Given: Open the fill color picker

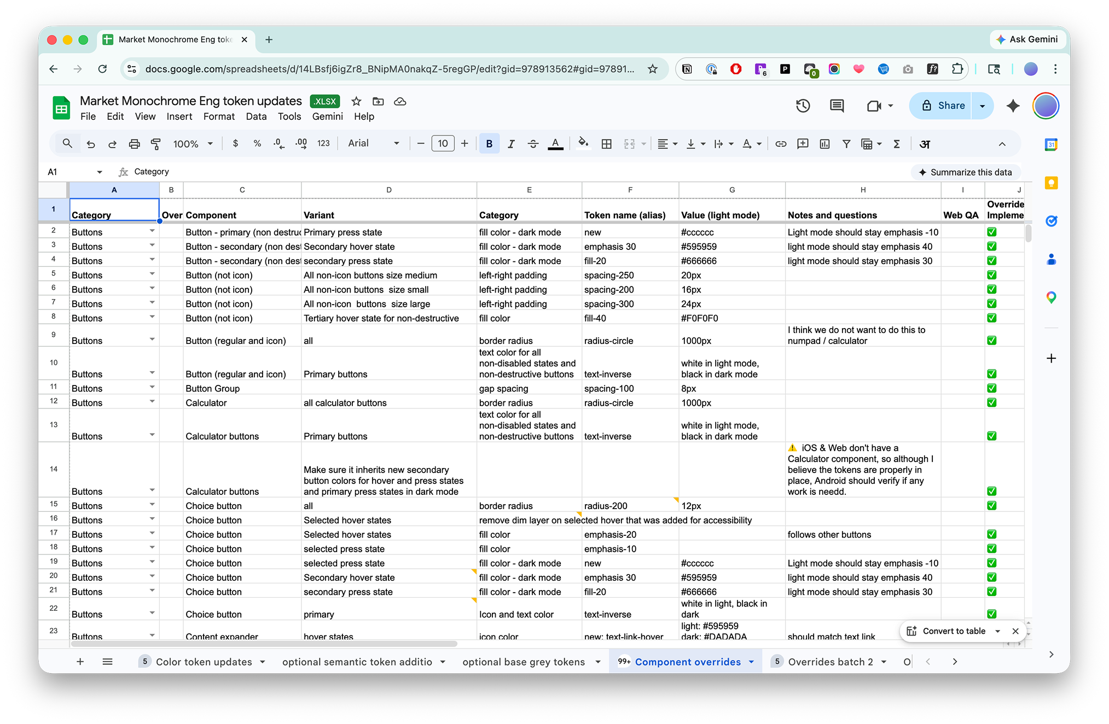Looking at the screenshot, I should pyautogui.click(x=583, y=143).
